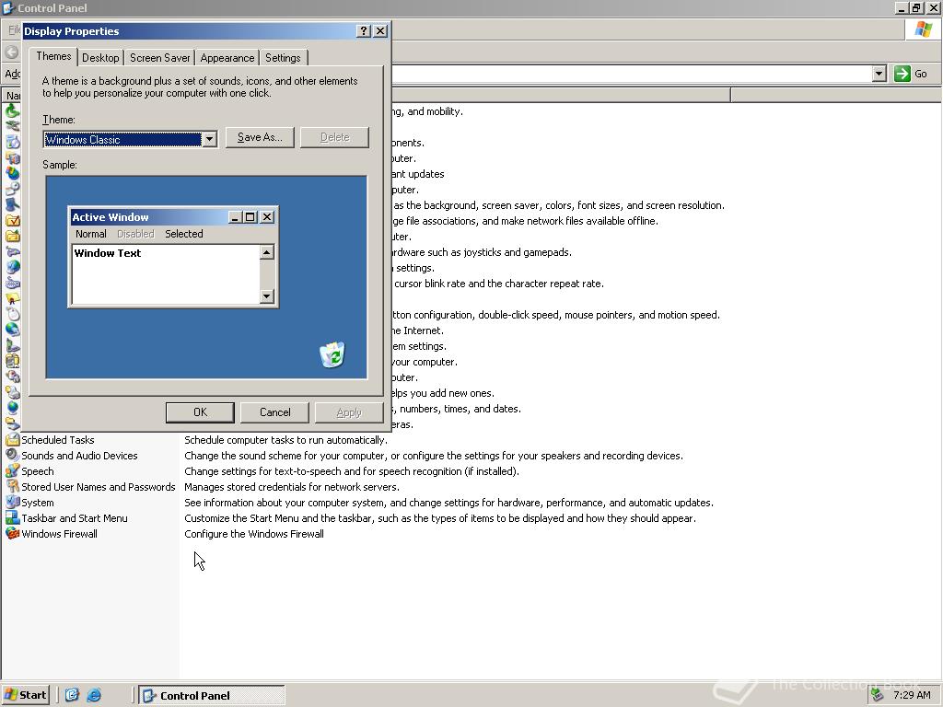
Task: Click the 'Change the sound scheme' description
Action: (434, 455)
